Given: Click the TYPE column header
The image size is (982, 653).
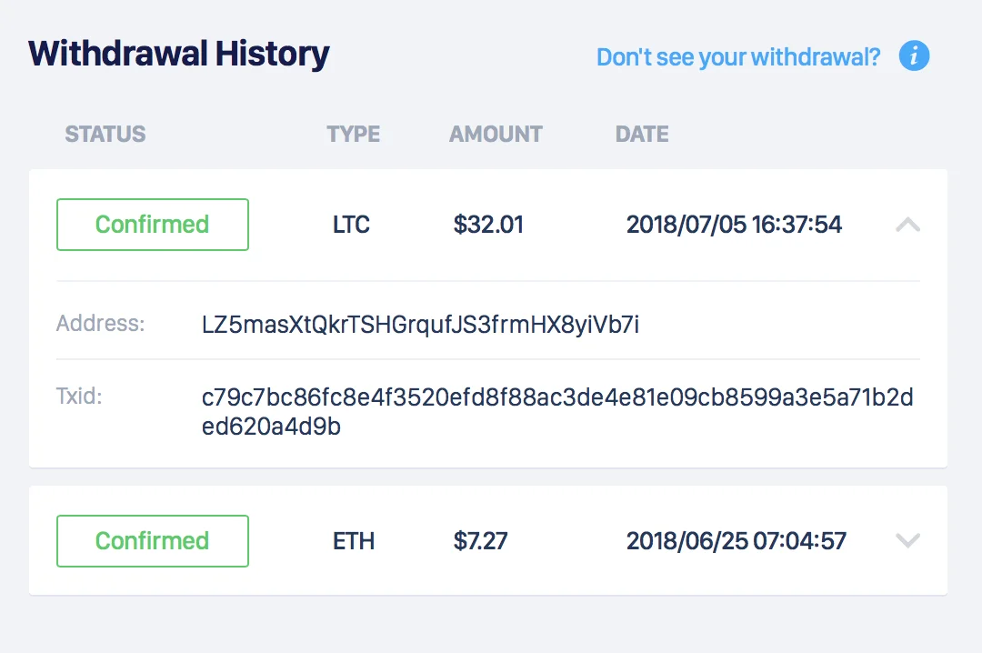Looking at the screenshot, I should click(353, 134).
